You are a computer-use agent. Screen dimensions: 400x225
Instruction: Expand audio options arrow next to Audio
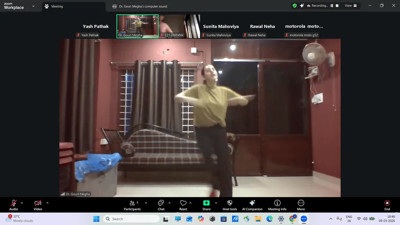point(22,203)
